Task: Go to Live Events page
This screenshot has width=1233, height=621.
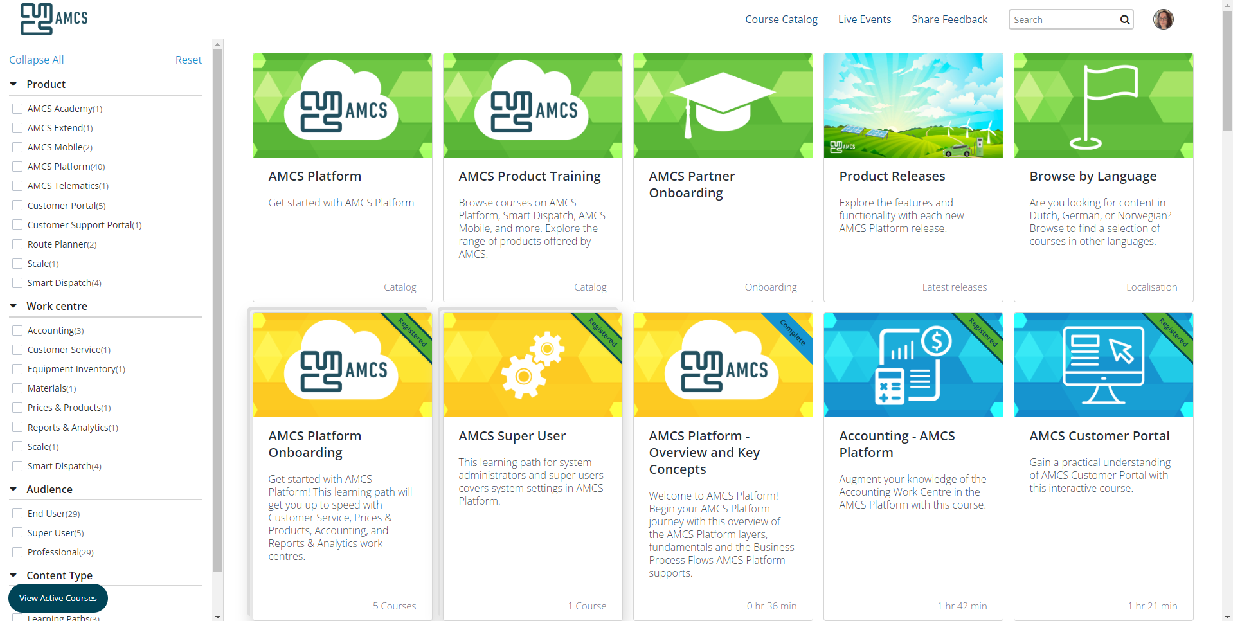Action: pos(864,19)
